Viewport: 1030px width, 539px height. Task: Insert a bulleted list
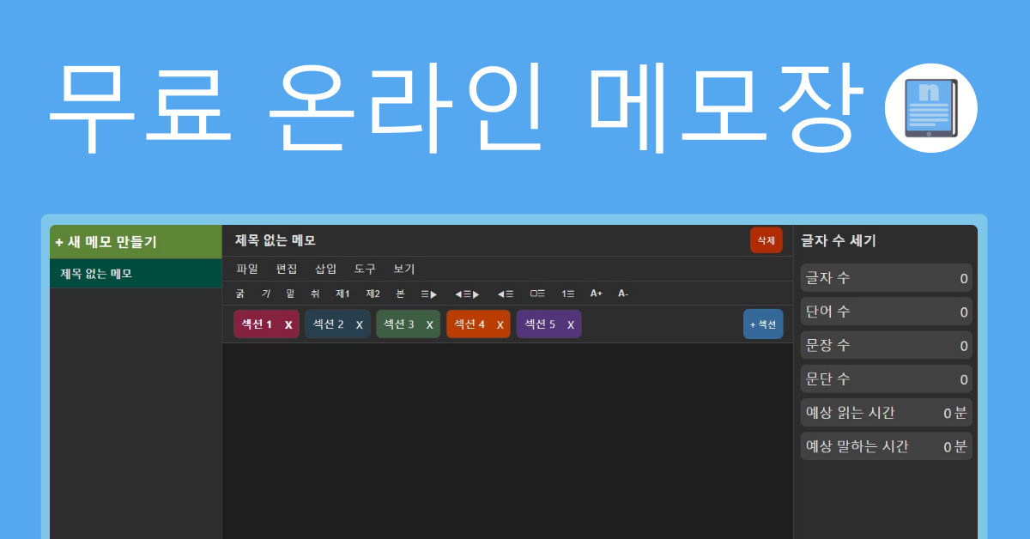coord(537,294)
